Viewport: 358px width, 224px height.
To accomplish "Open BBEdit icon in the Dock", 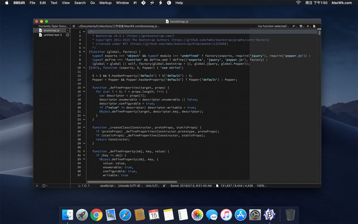I will [x=270, y=214].
